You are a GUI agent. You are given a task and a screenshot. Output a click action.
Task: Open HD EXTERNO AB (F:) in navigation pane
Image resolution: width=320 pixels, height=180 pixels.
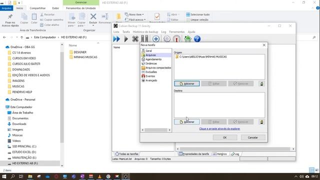tap(25, 163)
